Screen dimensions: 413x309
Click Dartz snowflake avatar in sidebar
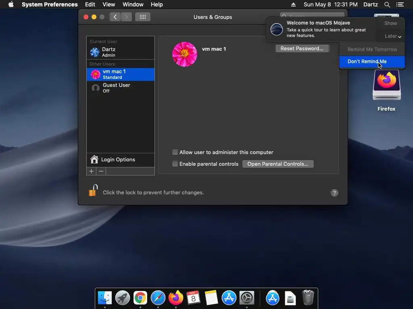pyautogui.click(x=95, y=52)
